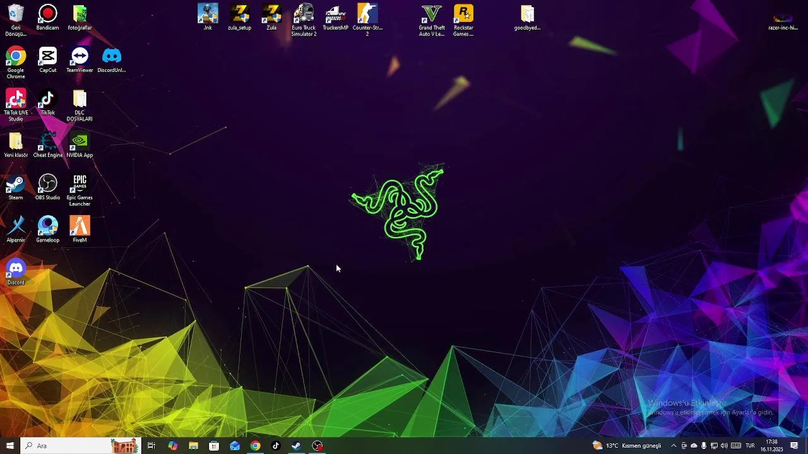Image resolution: width=808 pixels, height=454 pixels.
Task: Select the FiveM desktop shortcut
Action: [80, 230]
